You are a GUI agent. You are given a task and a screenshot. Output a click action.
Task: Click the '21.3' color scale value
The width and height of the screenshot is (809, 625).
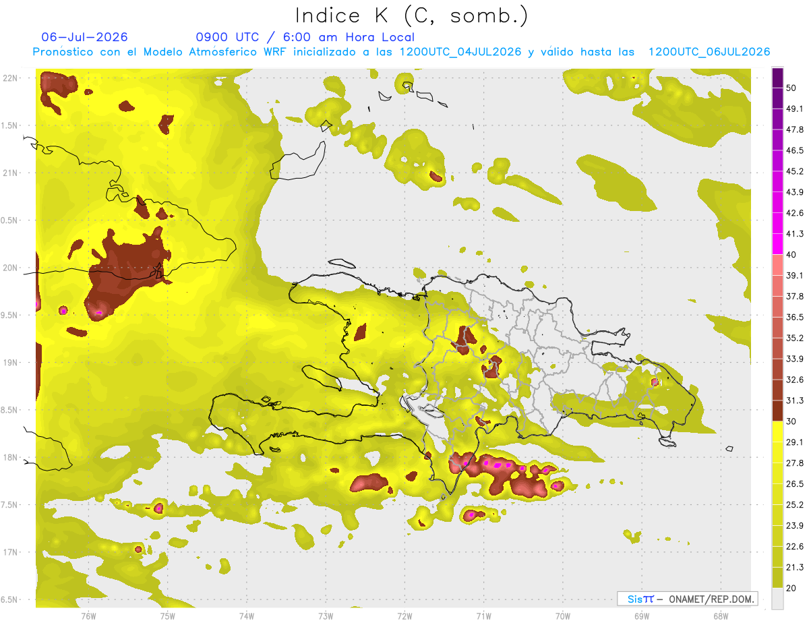point(795,568)
